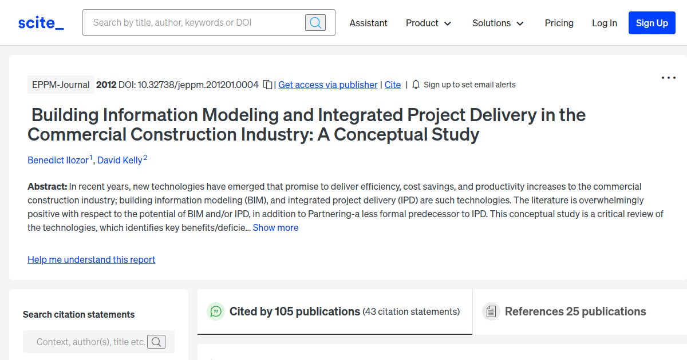
Task: Open author Benedict Ilozor's profile link
Action: click(58, 160)
